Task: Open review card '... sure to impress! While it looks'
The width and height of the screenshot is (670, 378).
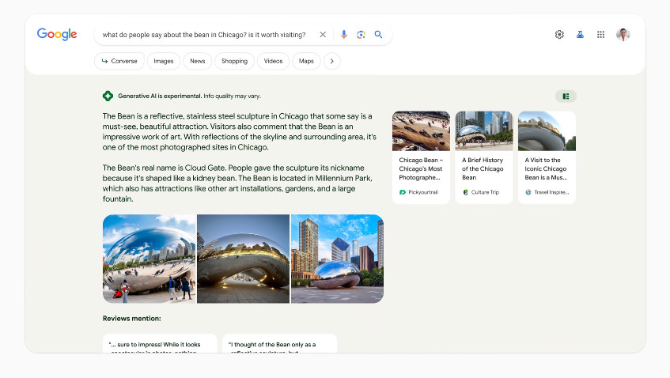Action: pos(160,344)
